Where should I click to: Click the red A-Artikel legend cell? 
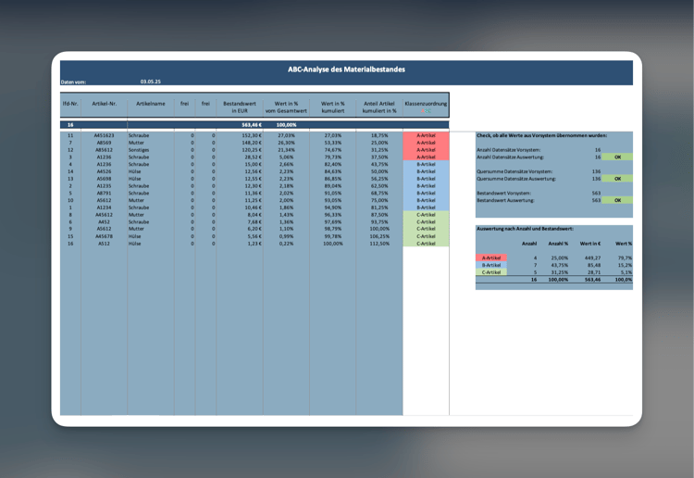pyautogui.click(x=491, y=258)
